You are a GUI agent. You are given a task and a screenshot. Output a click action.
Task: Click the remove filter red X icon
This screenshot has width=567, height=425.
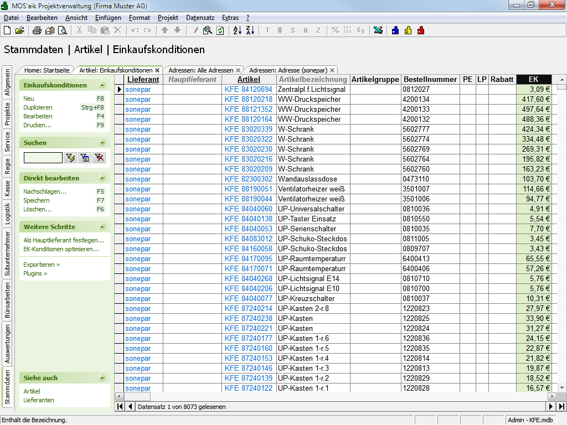coord(99,158)
